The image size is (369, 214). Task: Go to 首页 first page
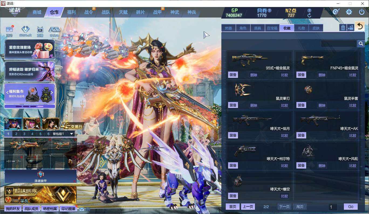[x=233, y=207]
